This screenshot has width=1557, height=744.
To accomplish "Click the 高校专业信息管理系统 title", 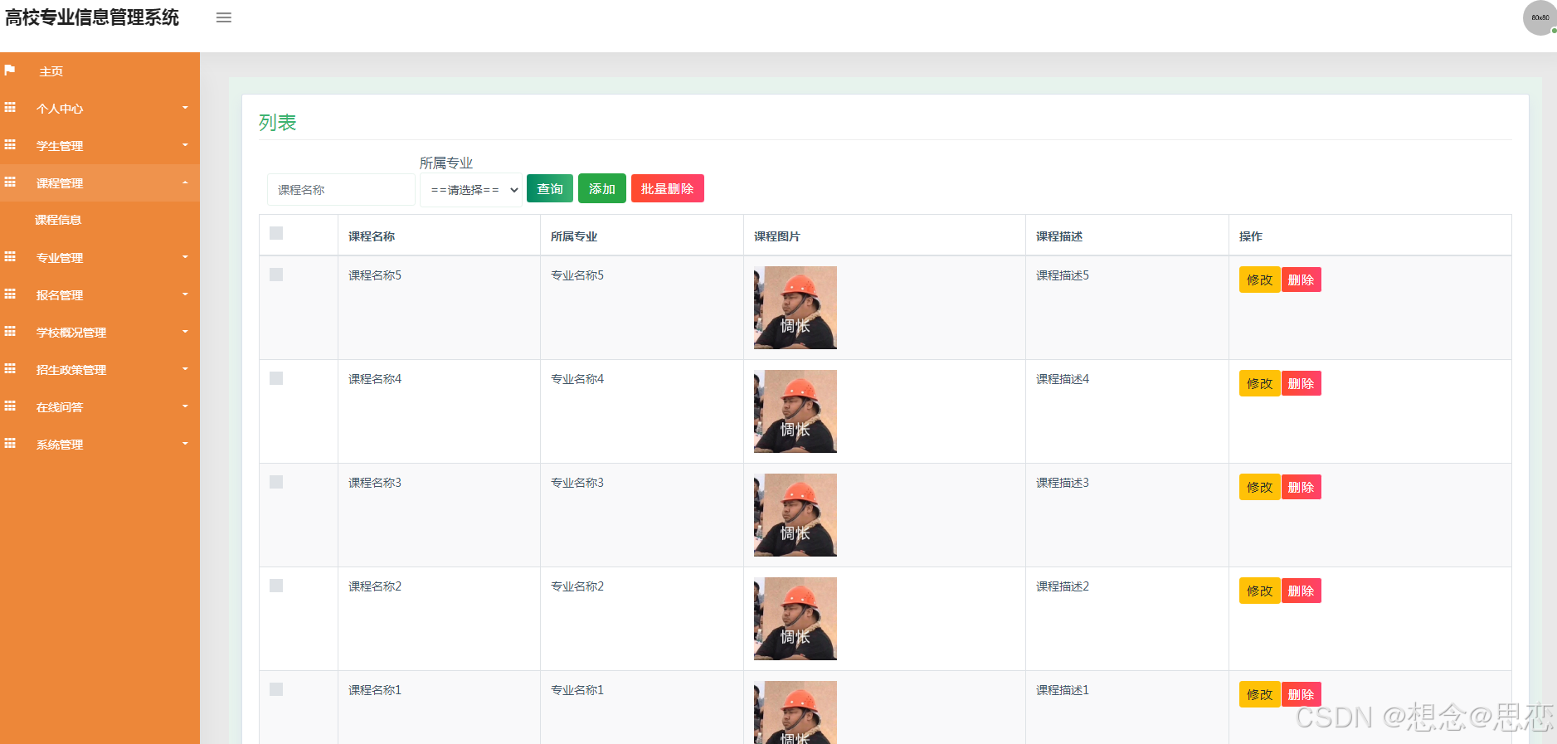I will click(92, 17).
